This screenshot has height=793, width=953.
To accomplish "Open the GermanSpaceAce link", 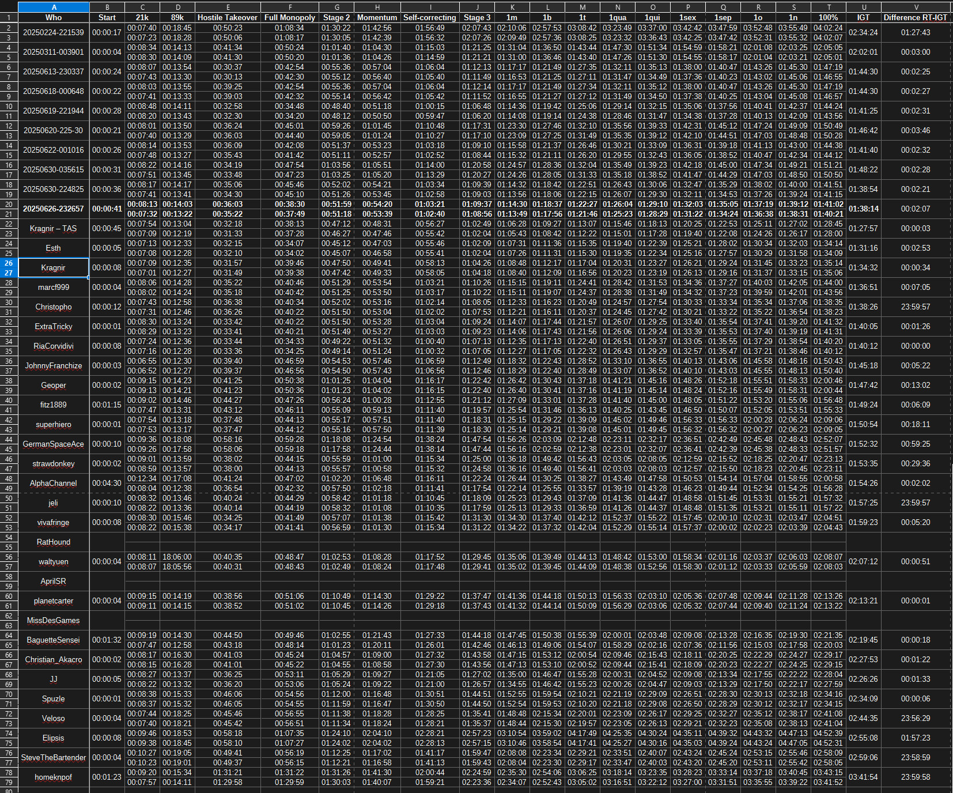I will pyautogui.click(x=54, y=444).
